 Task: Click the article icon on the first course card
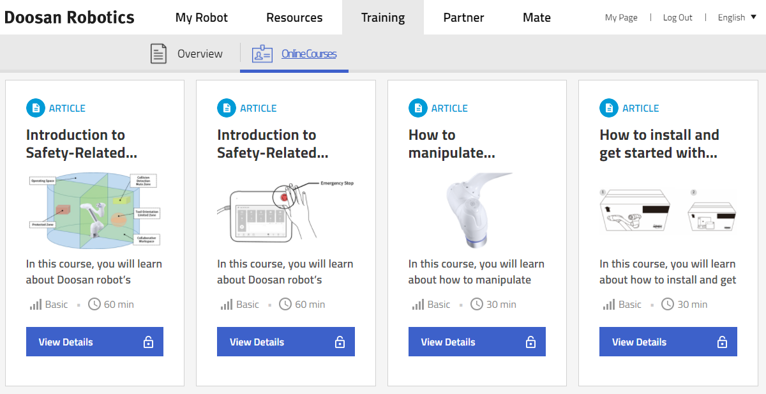pyautogui.click(x=36, y=108)
